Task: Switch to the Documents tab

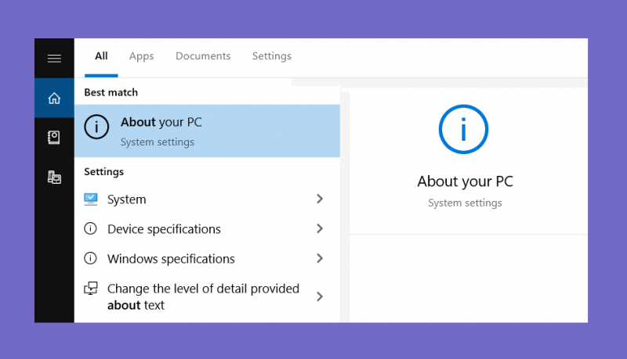Action: (203, 56)
